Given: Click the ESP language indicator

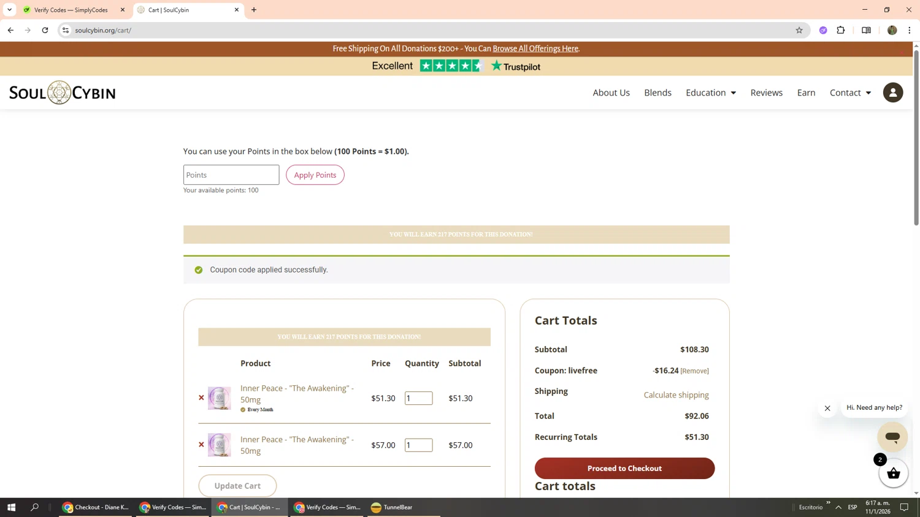Looking at the screenshot, I should [x=852, y=507].
